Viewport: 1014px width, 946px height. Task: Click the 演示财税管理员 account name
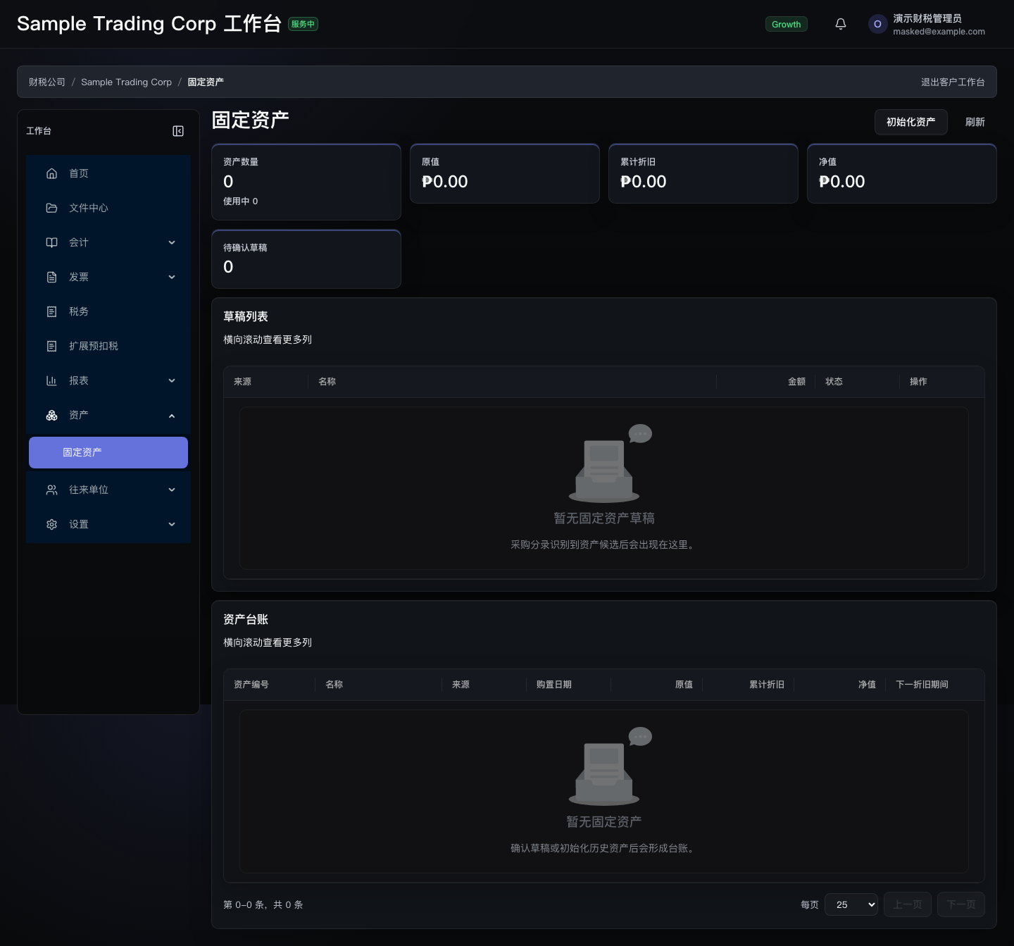(927, 18)
